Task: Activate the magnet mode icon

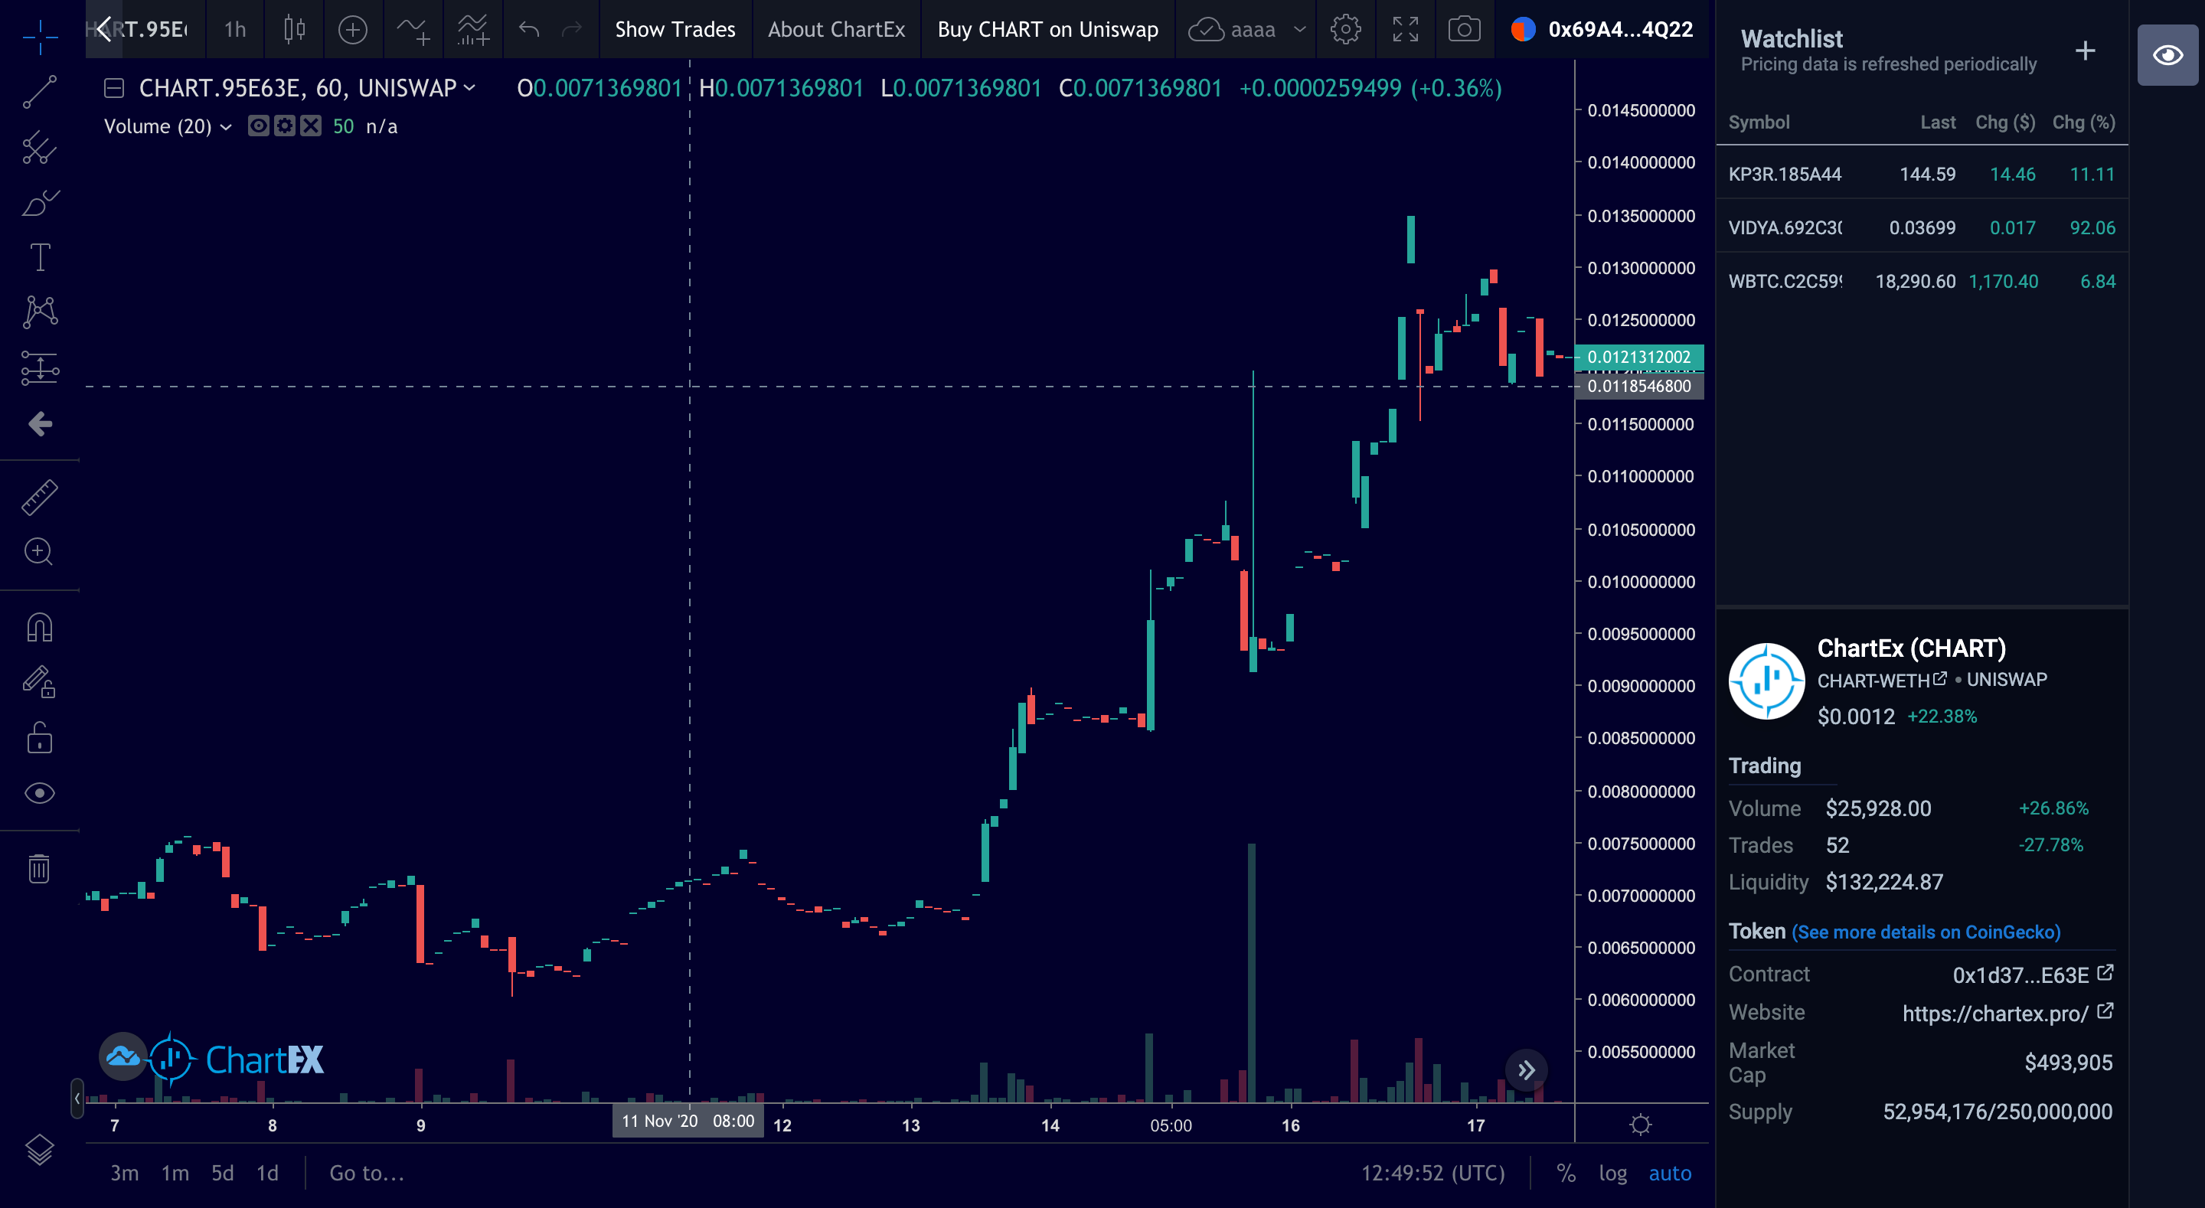Action: pyautogui.click(x=39, y=628)
